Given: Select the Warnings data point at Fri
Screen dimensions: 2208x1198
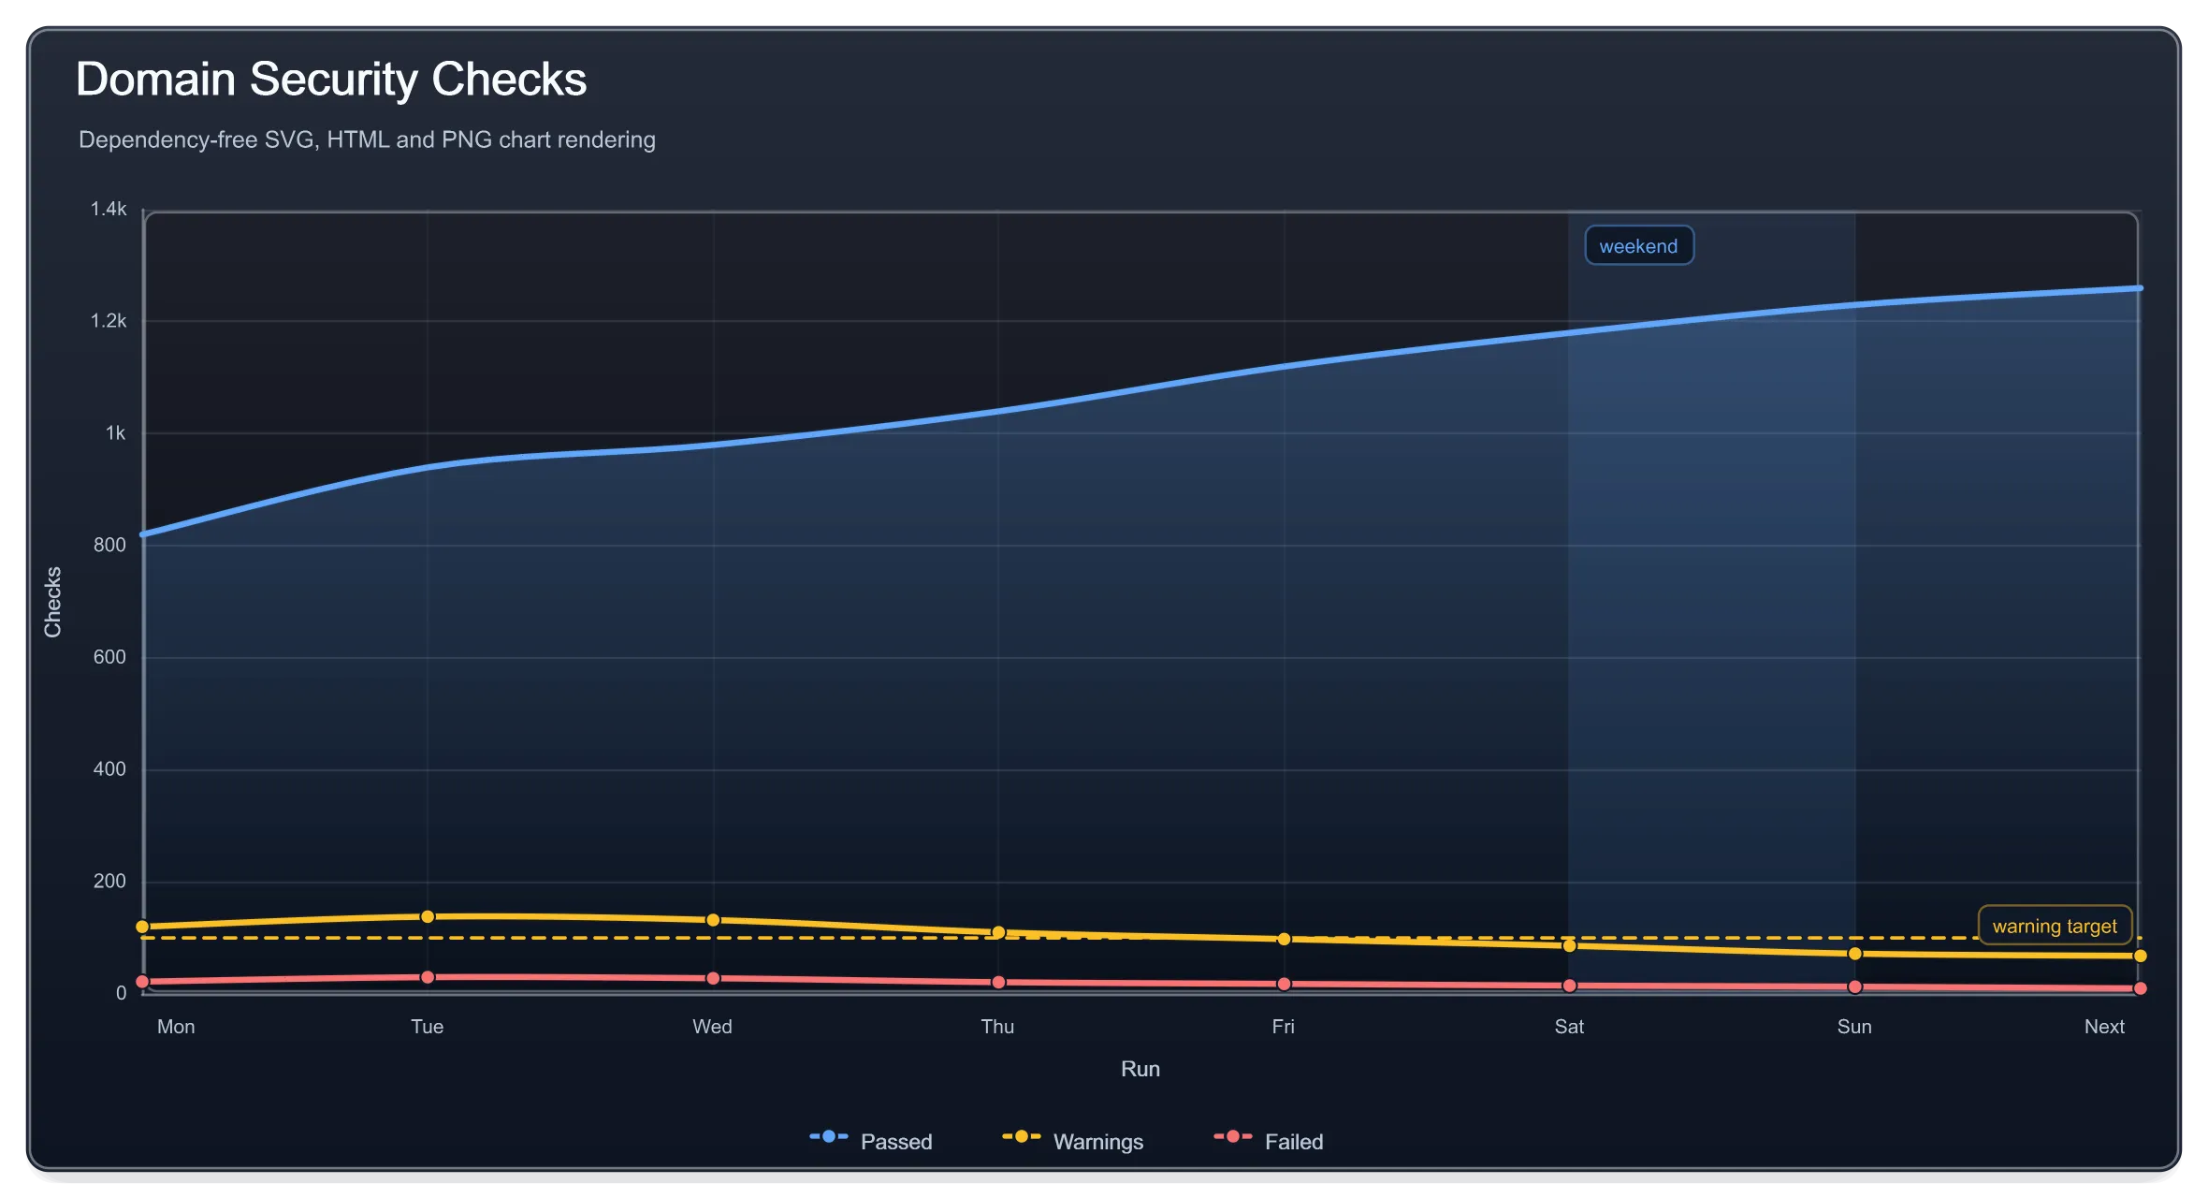Looking at the screenshot, I should click(x=1284, y=939).
